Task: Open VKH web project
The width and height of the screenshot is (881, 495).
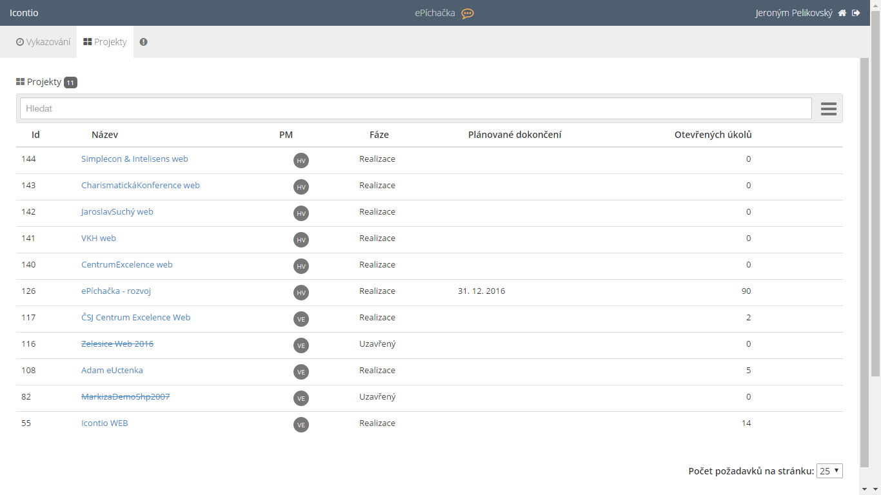Action: coord(99,238)
